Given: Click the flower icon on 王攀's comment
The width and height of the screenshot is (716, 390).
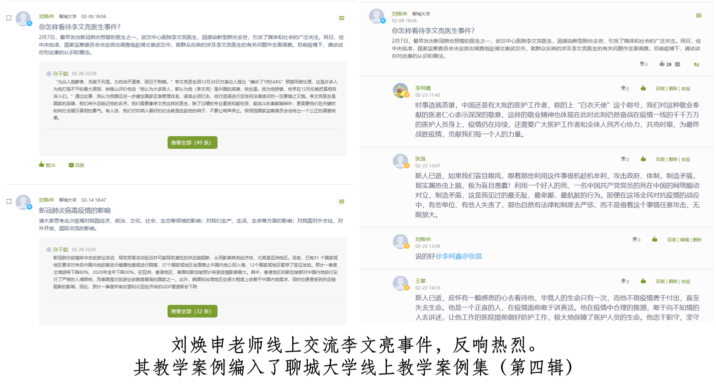Looking at the screenshot, I should pyautogui.click(x=623, y=281).
